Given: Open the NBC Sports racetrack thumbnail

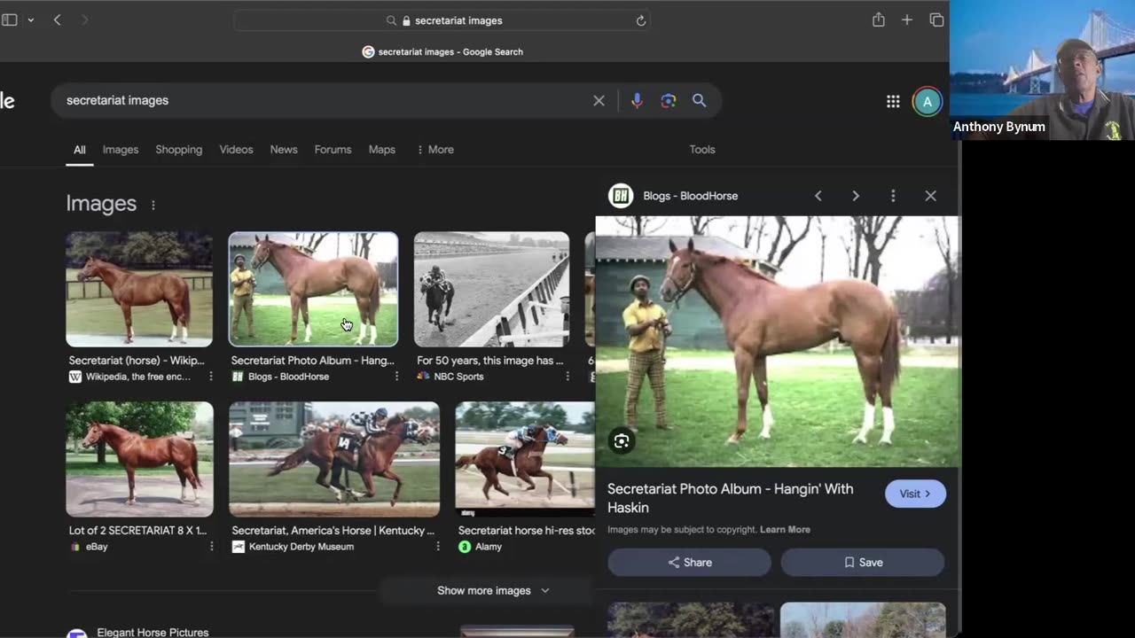Looking at the screenshot, I should [491, 289].
